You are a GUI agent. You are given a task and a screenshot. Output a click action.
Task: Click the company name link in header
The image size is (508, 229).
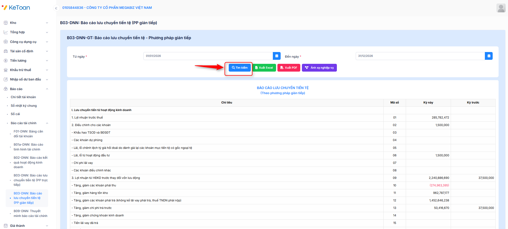[107, 8]
